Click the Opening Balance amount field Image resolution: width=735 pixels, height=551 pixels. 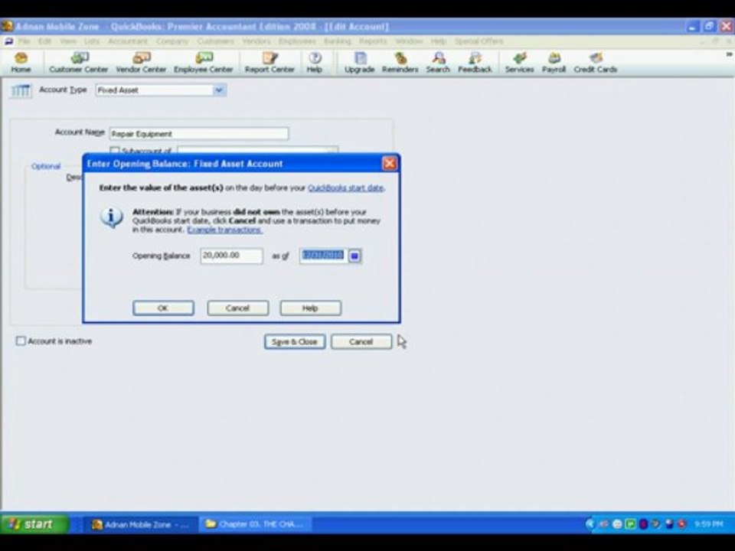[231, 256]
